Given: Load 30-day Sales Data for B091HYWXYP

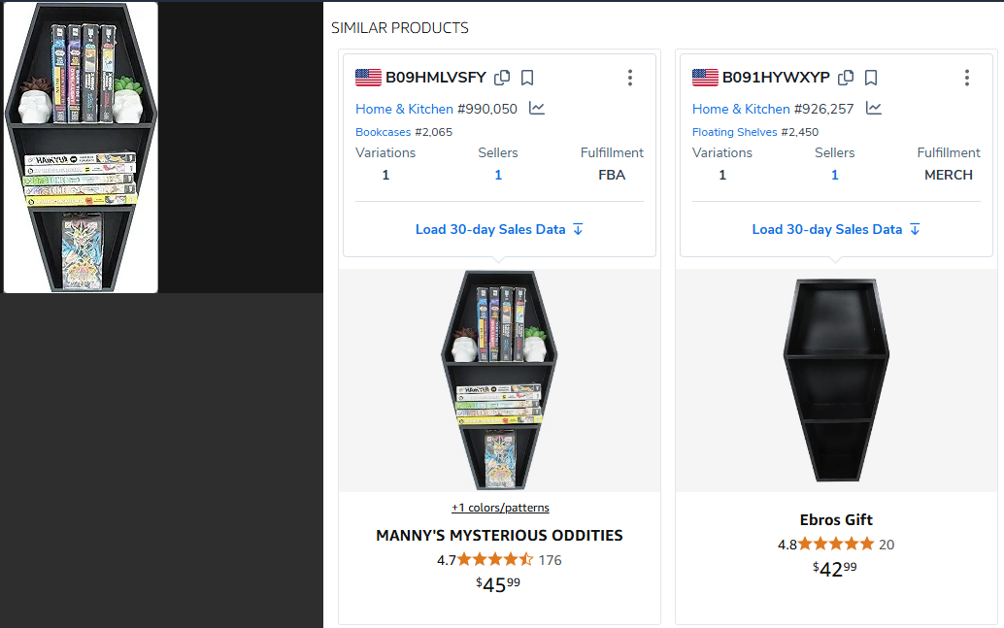Looking at the screenshot, I should click(836, 229).
